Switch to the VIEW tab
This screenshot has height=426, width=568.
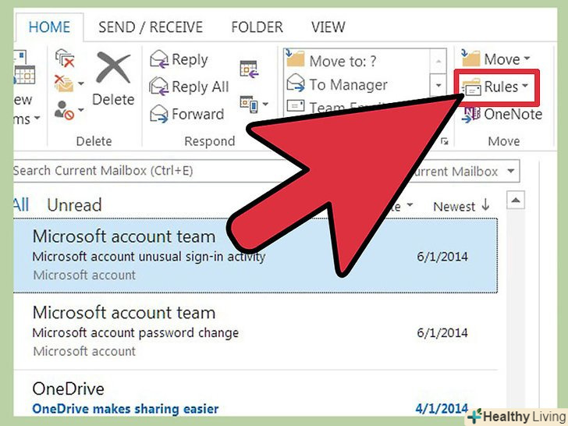[328, 27]
